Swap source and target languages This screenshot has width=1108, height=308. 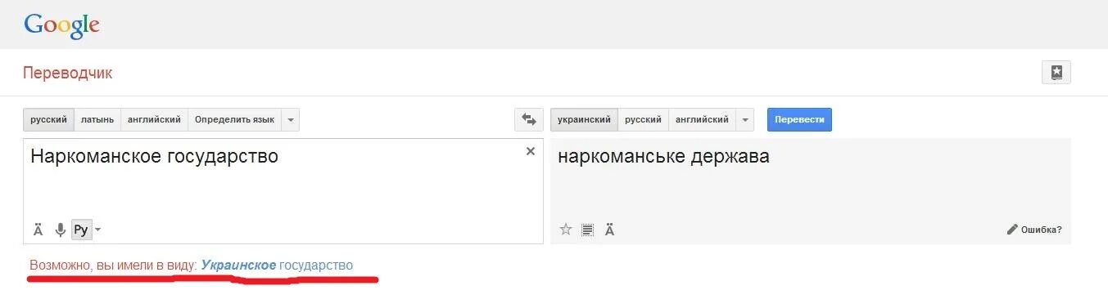[x=529, y=119]
